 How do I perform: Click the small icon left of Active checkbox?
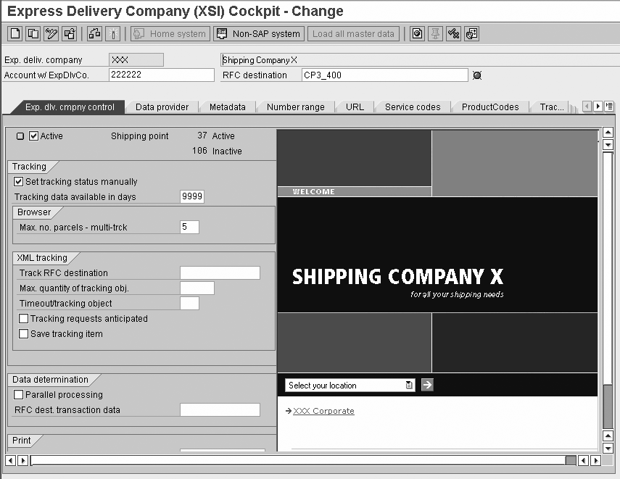coord(20,136)
